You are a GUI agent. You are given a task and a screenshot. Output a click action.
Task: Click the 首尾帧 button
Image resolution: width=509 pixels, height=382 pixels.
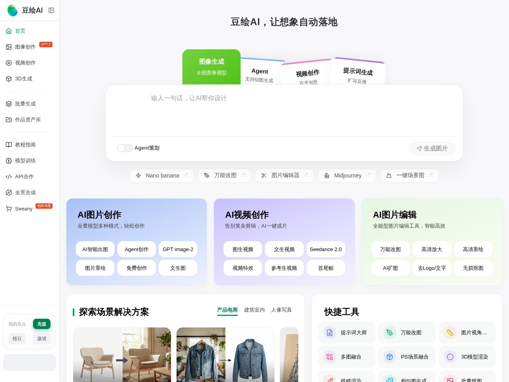pos(326,268)
